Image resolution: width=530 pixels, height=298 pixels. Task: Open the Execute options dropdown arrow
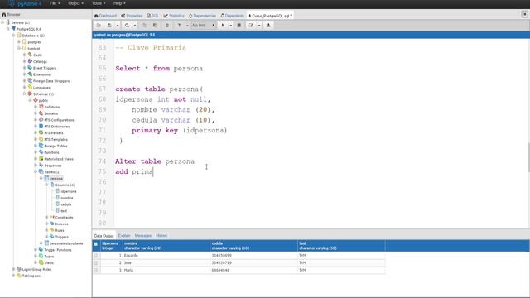(x=230, y=26)
